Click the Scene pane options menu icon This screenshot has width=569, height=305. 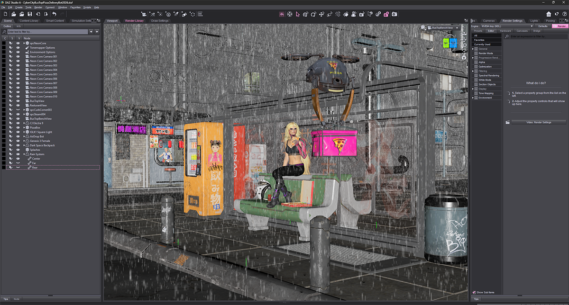(x=99, y=21)
